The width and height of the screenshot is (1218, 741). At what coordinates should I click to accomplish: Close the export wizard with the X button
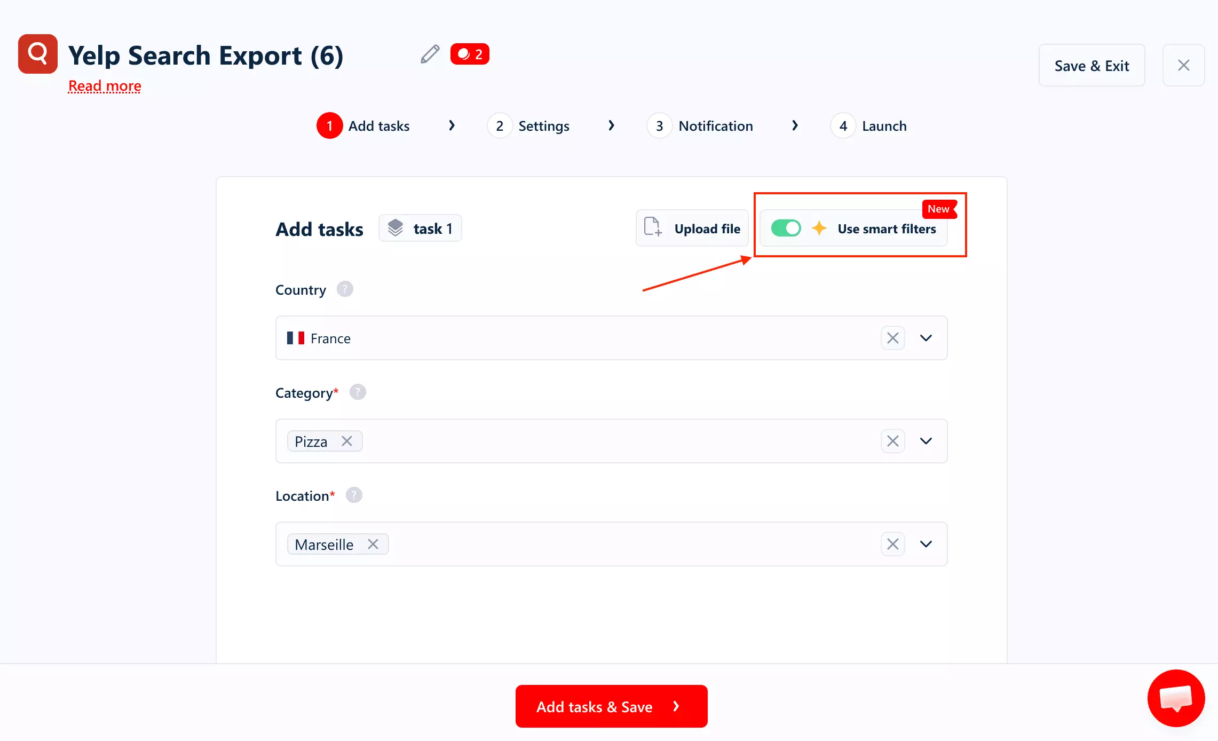pos(1184,65)
